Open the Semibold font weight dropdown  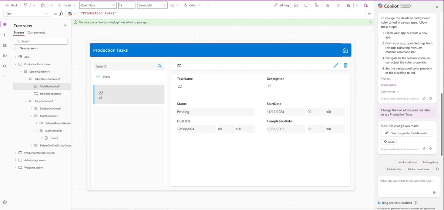tap(152, 5)
